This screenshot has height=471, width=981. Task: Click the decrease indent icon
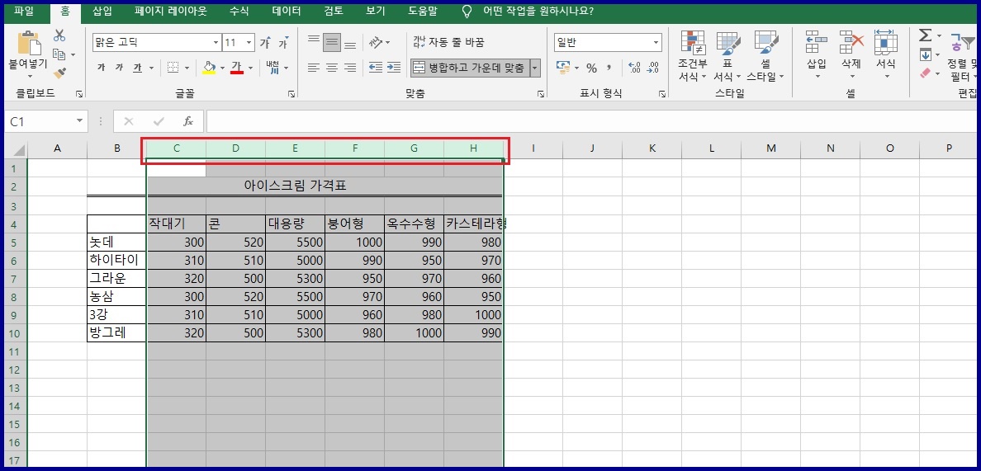(376, 68)
